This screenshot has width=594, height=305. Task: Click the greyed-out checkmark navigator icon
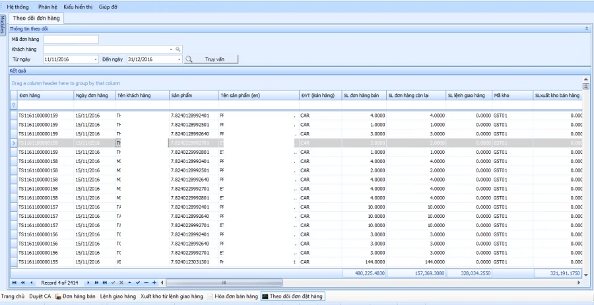[x=114, y=283]
